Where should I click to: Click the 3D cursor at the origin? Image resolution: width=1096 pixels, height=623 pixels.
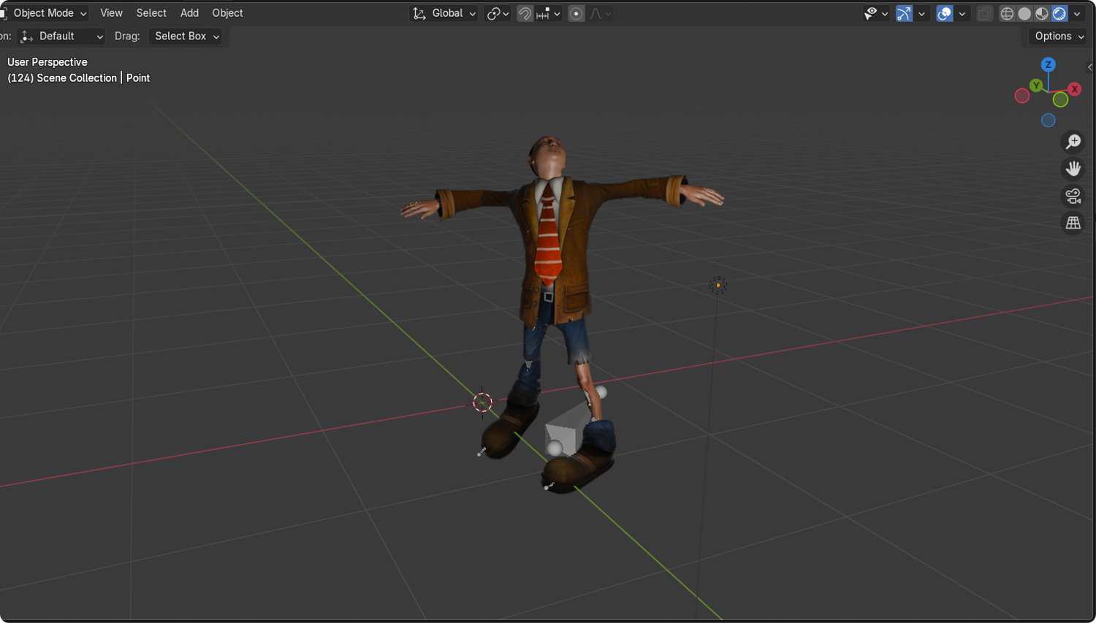482,402
